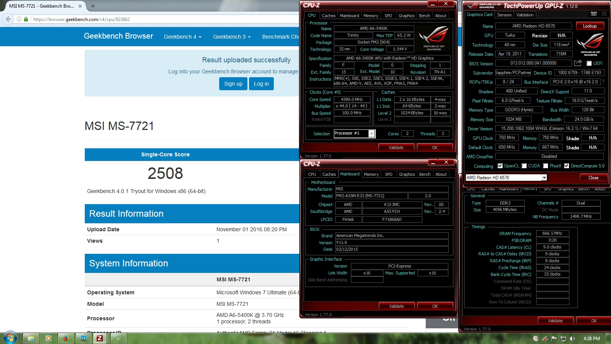Click Sign up on Geekbench

[233, 84]
